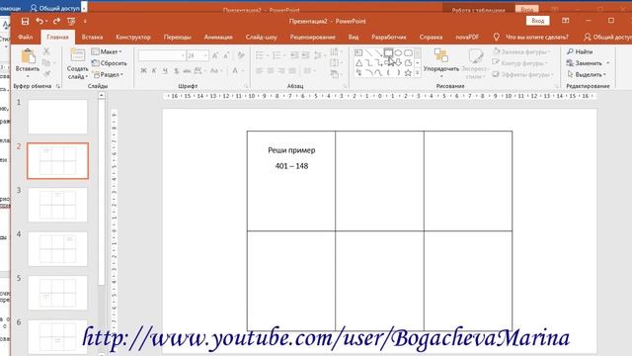Click the text direction icon
This screenshot has width=632, height=356.
coord(334,51)
